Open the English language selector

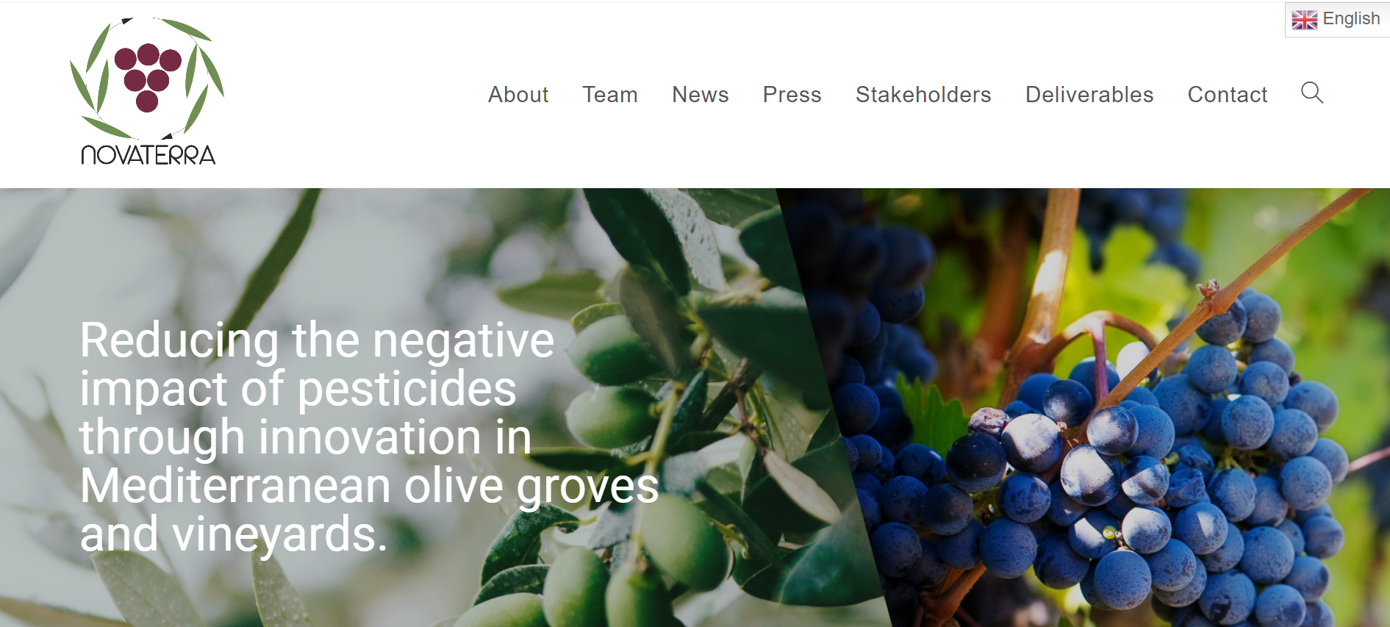pos(1336,19)
